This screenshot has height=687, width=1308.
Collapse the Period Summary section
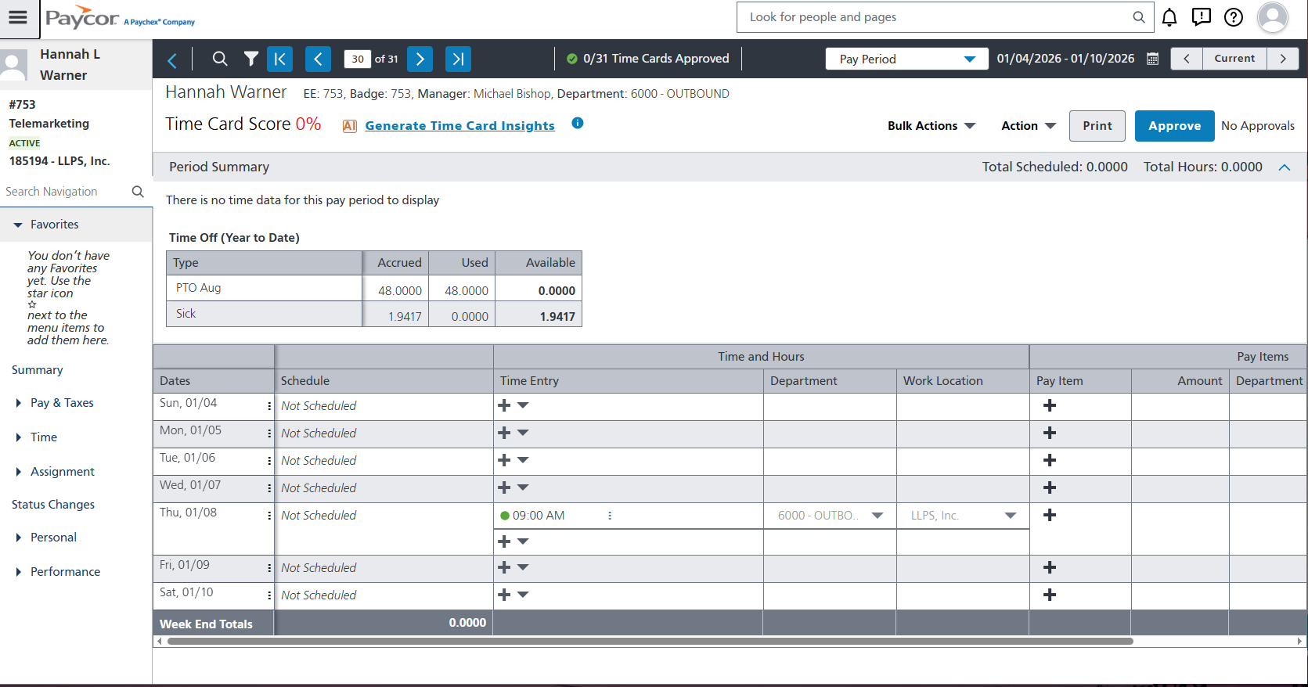coord(1285,167)
